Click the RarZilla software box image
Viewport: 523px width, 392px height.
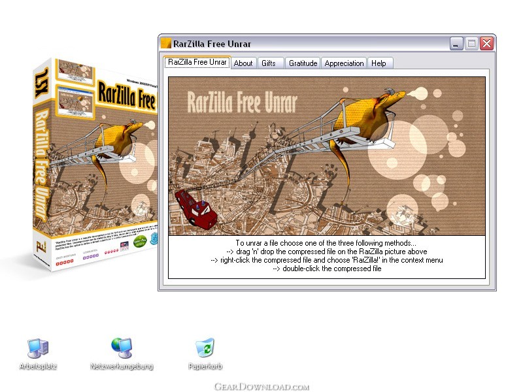tap(95, 163)
